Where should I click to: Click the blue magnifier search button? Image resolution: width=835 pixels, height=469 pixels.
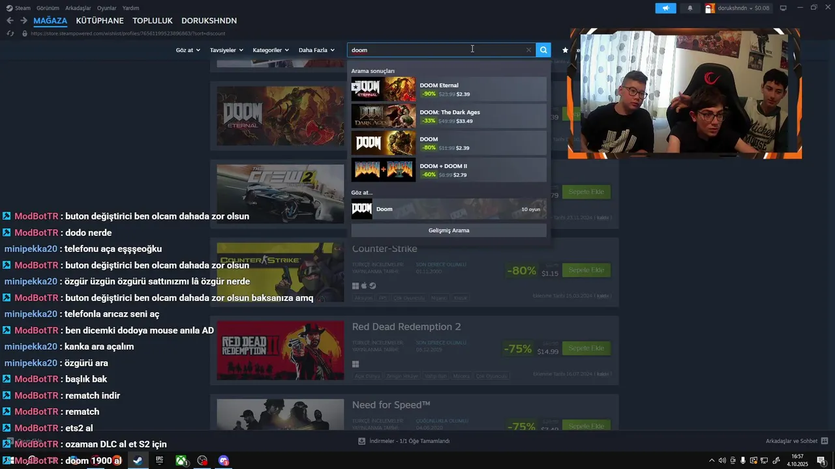coord(543,50)
